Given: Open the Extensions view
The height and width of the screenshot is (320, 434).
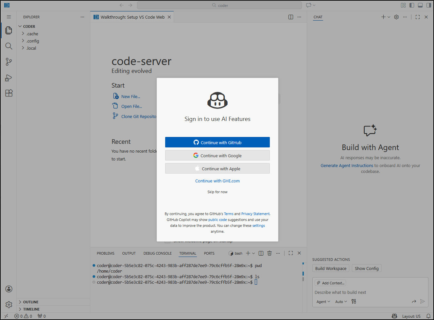Looking at the screenshot, I should click(9, 93).
